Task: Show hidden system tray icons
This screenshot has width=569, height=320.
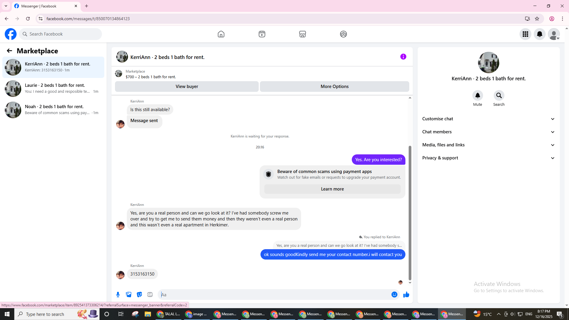Action: [x=498, y=314]
